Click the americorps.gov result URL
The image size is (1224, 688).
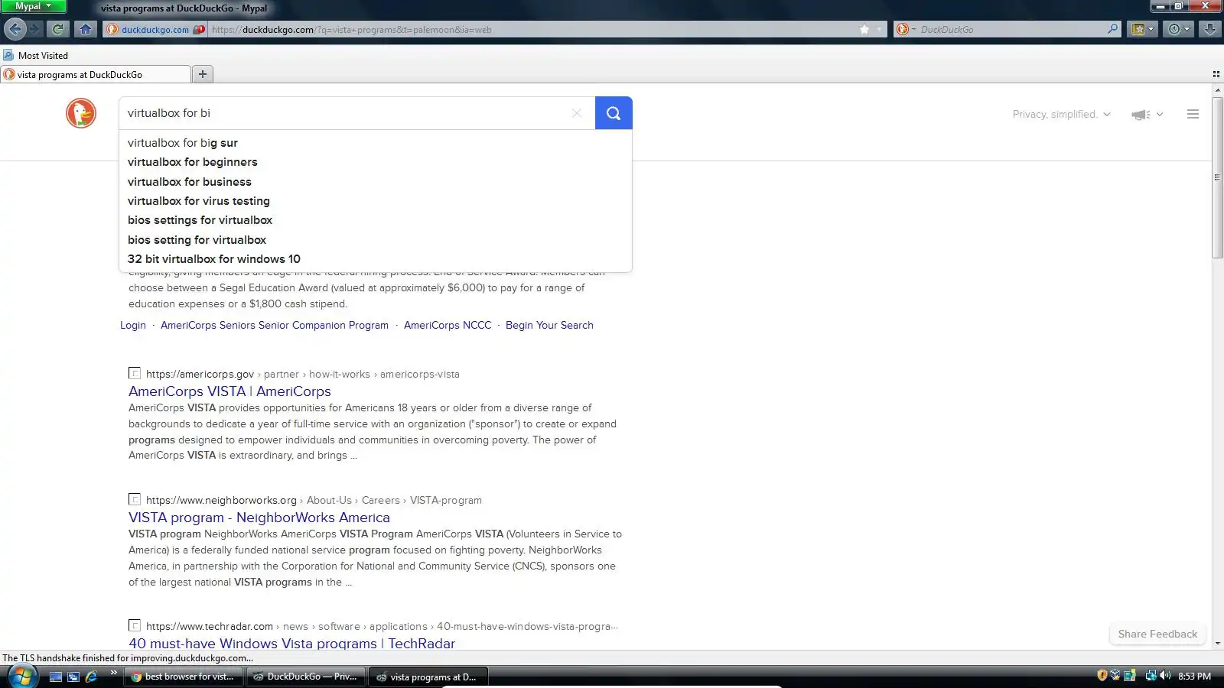303,374
